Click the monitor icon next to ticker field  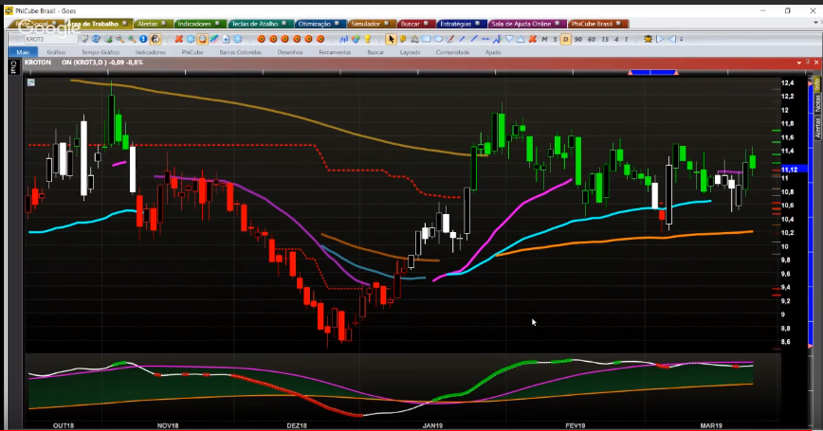point(84,40)
